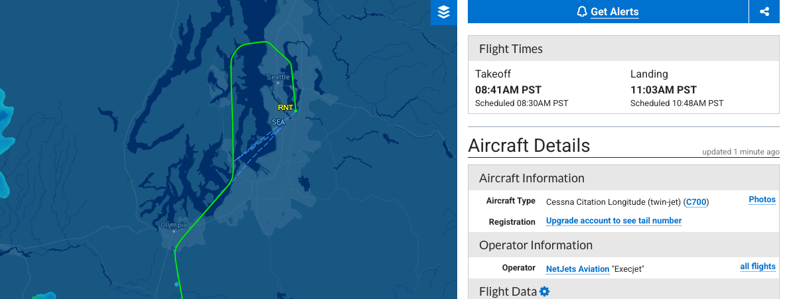The height and width of the screenshot is (299, 791).
Task: Click Upgrade account to see tail number
Action: click(x=614, y=221)
